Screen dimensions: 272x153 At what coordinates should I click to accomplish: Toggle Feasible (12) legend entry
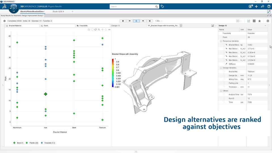(x=48, y=143)
